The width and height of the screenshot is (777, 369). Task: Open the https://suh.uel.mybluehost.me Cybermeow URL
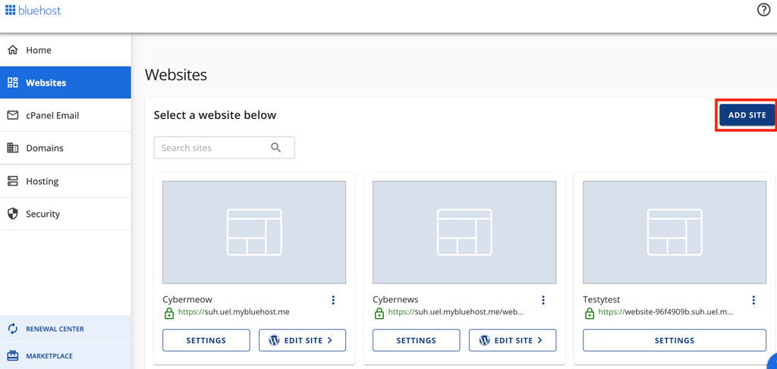pyautogui.click(x=234, y=312)
